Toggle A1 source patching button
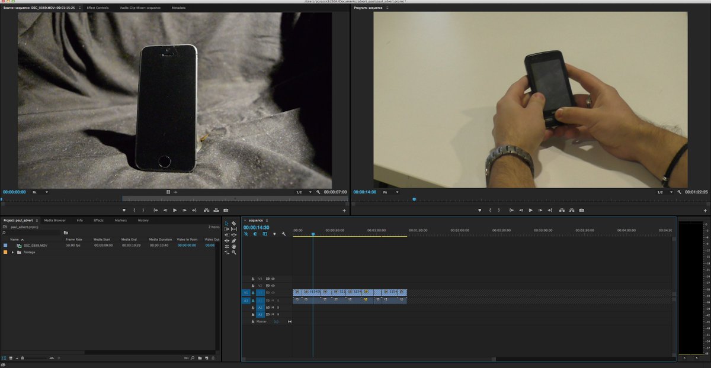Image resolution: width=711 pixels, height=368 pixels. tap(246, 301)
